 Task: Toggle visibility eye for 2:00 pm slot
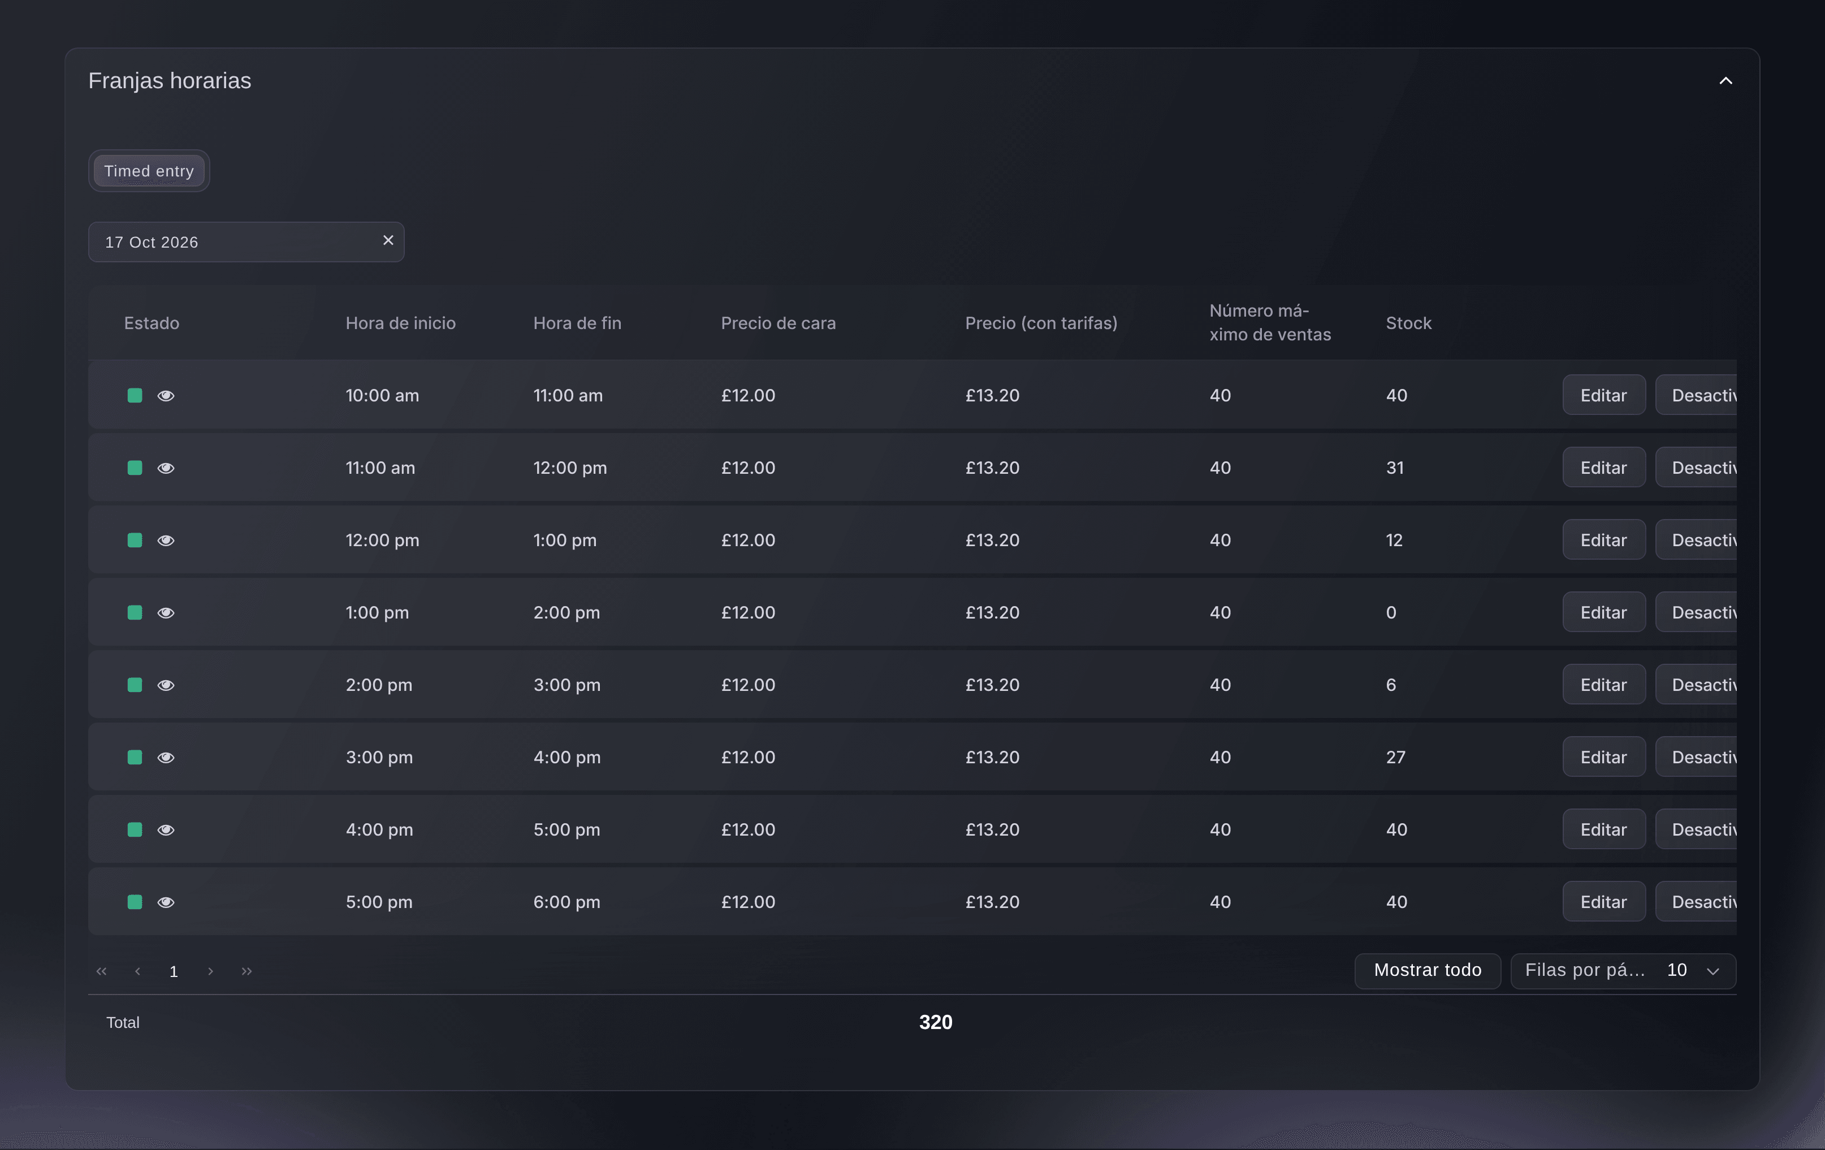(166, 685)
